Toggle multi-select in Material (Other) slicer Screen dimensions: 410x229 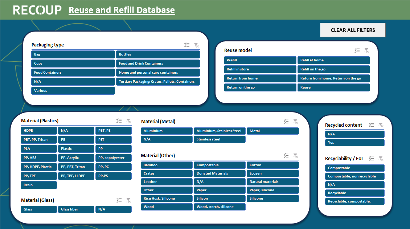click(x=286, y=156)
